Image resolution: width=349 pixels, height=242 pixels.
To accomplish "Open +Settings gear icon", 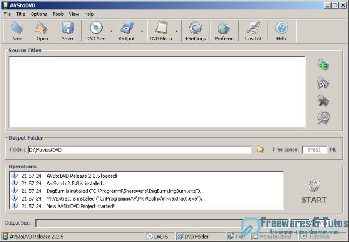I will (195, 28).
